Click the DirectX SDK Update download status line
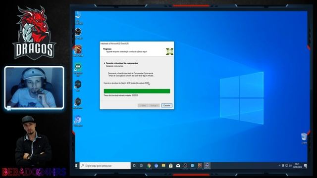This screenshot has height=178, width=317. coord(126,83)
